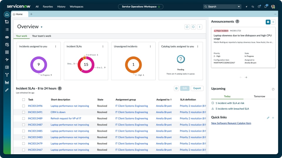Expand the Overview dropdown arrow
282x158 pixels.
coord(42,27)
